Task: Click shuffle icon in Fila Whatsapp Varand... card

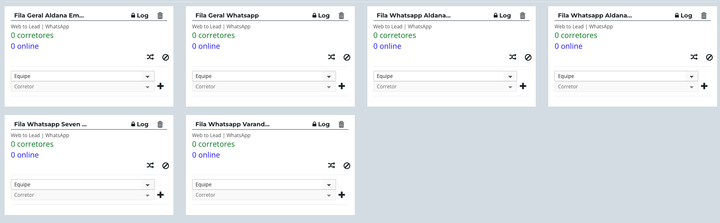Action: pyautogui.click(x=331, y=165)
